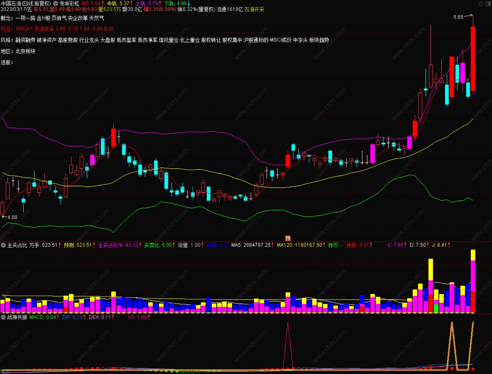This screenshot has width=492, height=374.
Task: Click the 流通1619亿 value
Action: coord(230,9)
